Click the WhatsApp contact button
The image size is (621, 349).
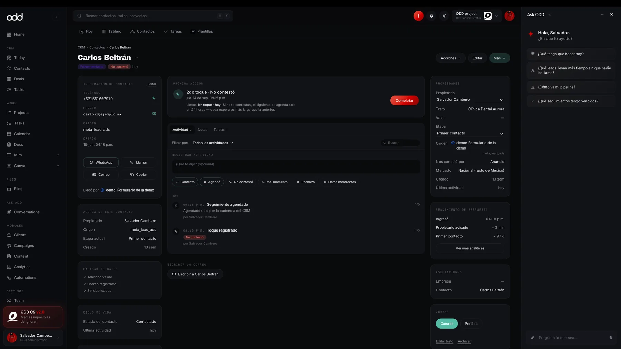pyautogui.click(x=101, y=162)
